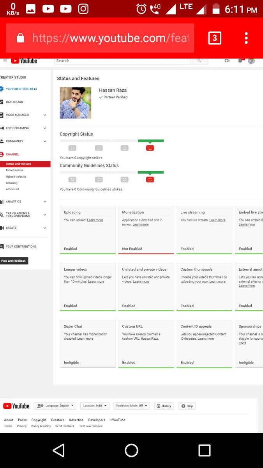This screenshot has width=263, height=468.
Task: Select Monetization in the Channel submenu
Action: click(x=14, y=170)
